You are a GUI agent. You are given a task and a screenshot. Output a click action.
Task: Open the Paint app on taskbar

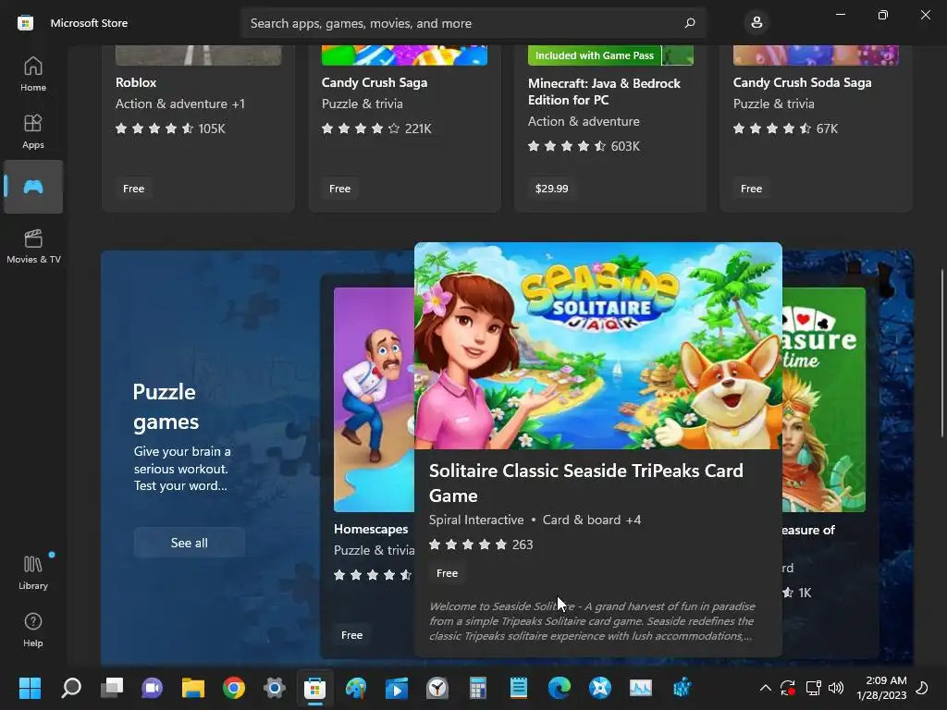coord(356,688)
